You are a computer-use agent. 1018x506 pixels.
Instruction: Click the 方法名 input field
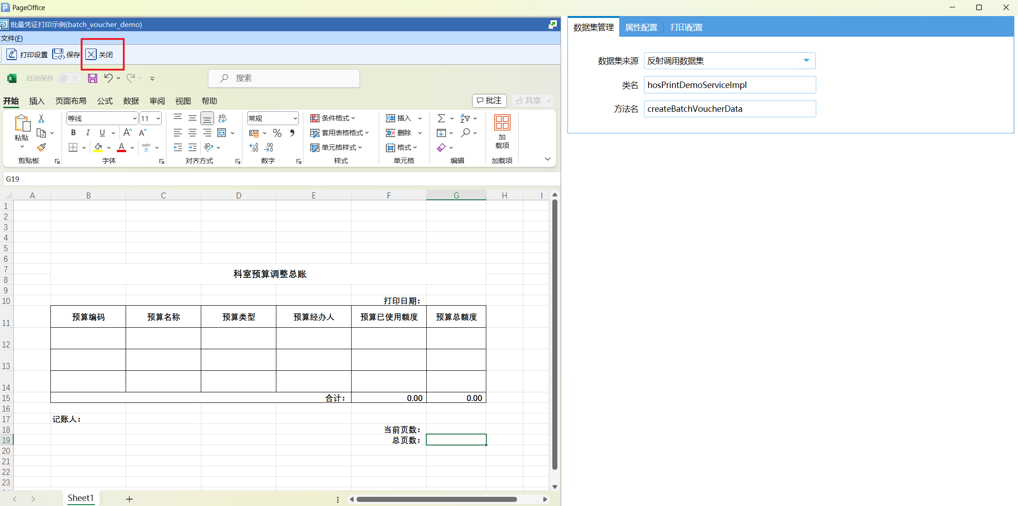pos(729,109)
